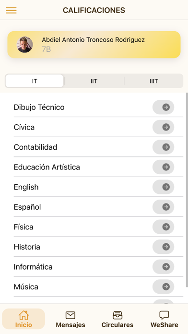Image resolution: width=188 pixels, height=334 pixels.
Task: Open the WeShare chat bubble icon
Action: point(164,315)
